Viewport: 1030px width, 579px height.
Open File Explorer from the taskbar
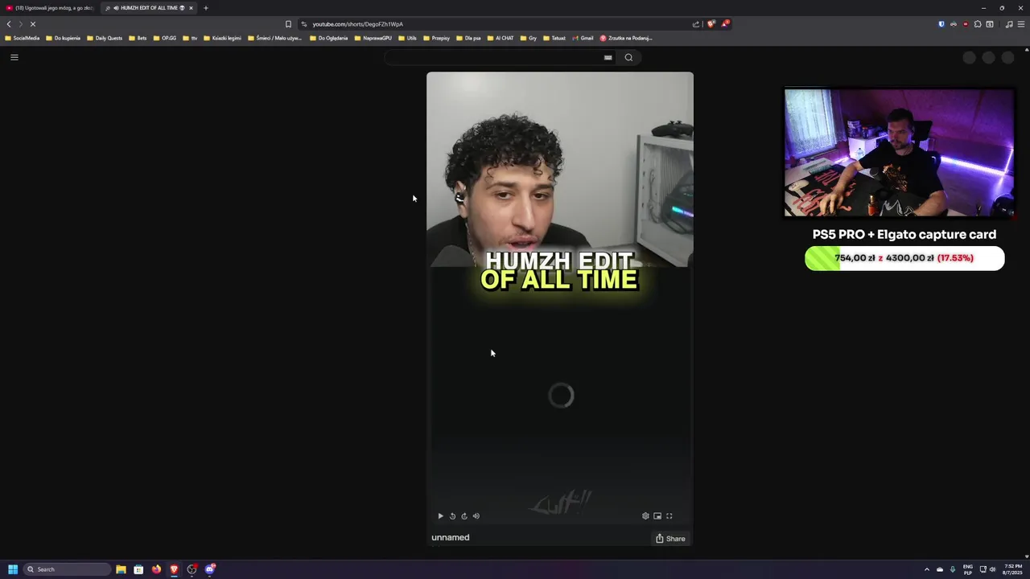coord(121,569)
